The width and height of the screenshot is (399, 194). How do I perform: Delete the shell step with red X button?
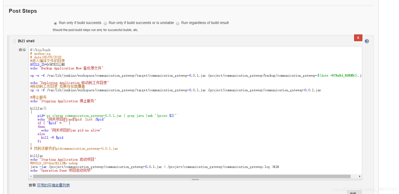(358, 38)
